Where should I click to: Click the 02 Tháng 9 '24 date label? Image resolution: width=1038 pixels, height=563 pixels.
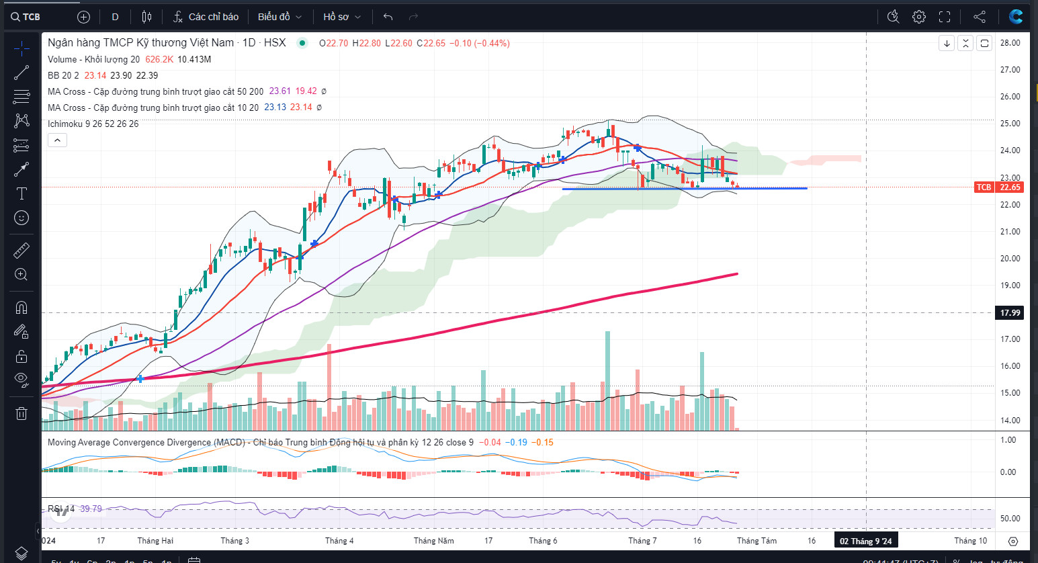coord(866,541)
